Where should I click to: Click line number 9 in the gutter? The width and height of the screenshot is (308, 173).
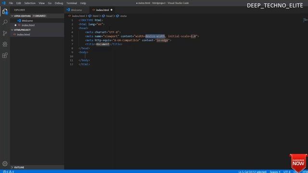72,52
